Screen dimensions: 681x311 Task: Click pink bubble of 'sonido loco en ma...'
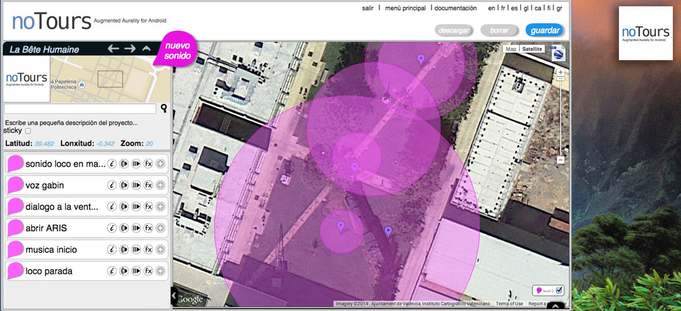tap(15, 164)
